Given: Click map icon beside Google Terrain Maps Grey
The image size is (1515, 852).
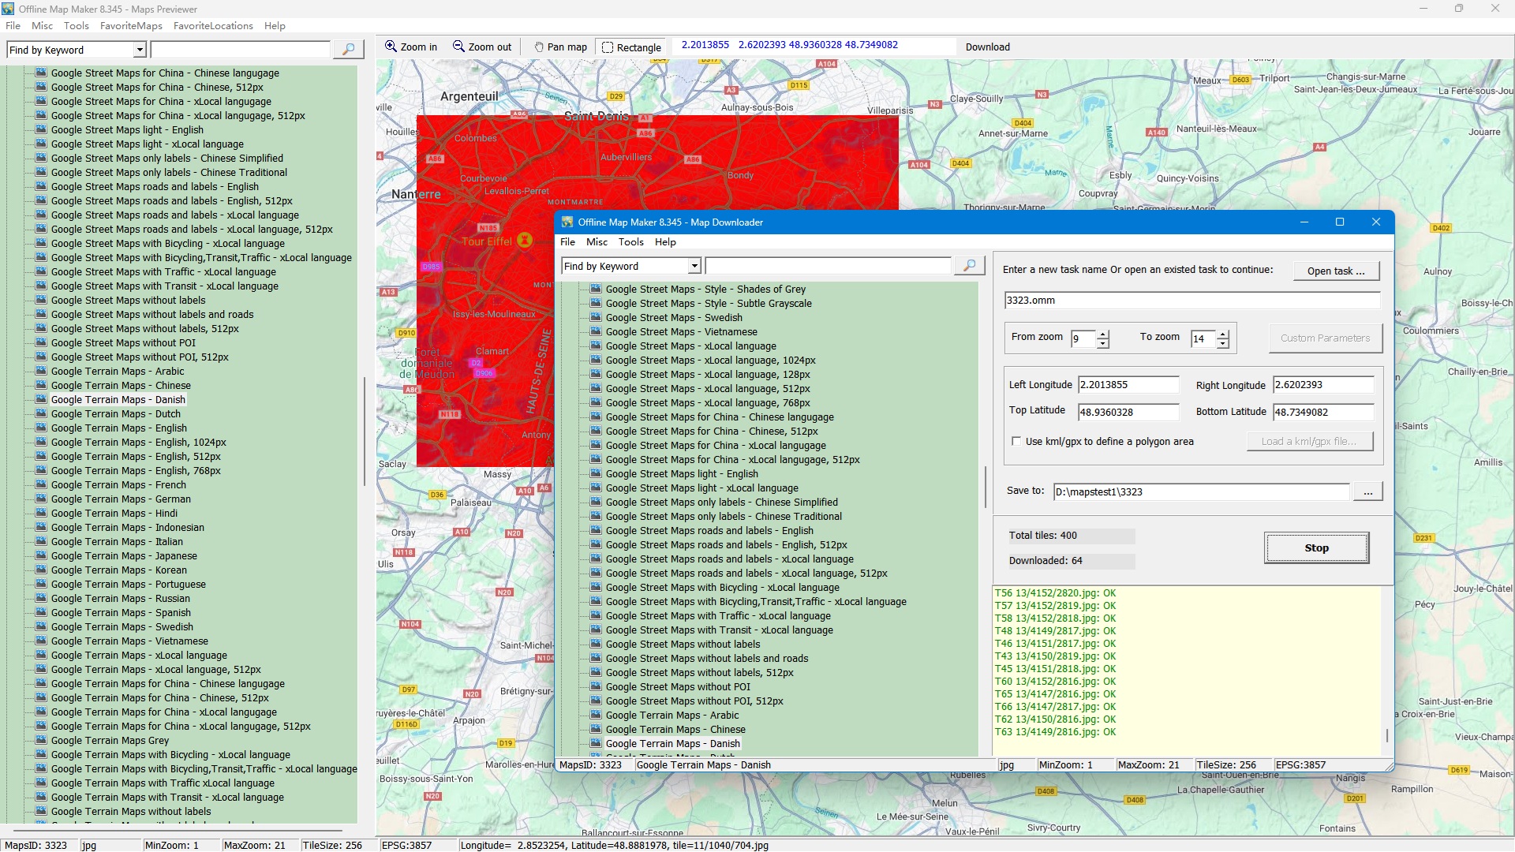Looking at the screenshot, I should (41, 740).
